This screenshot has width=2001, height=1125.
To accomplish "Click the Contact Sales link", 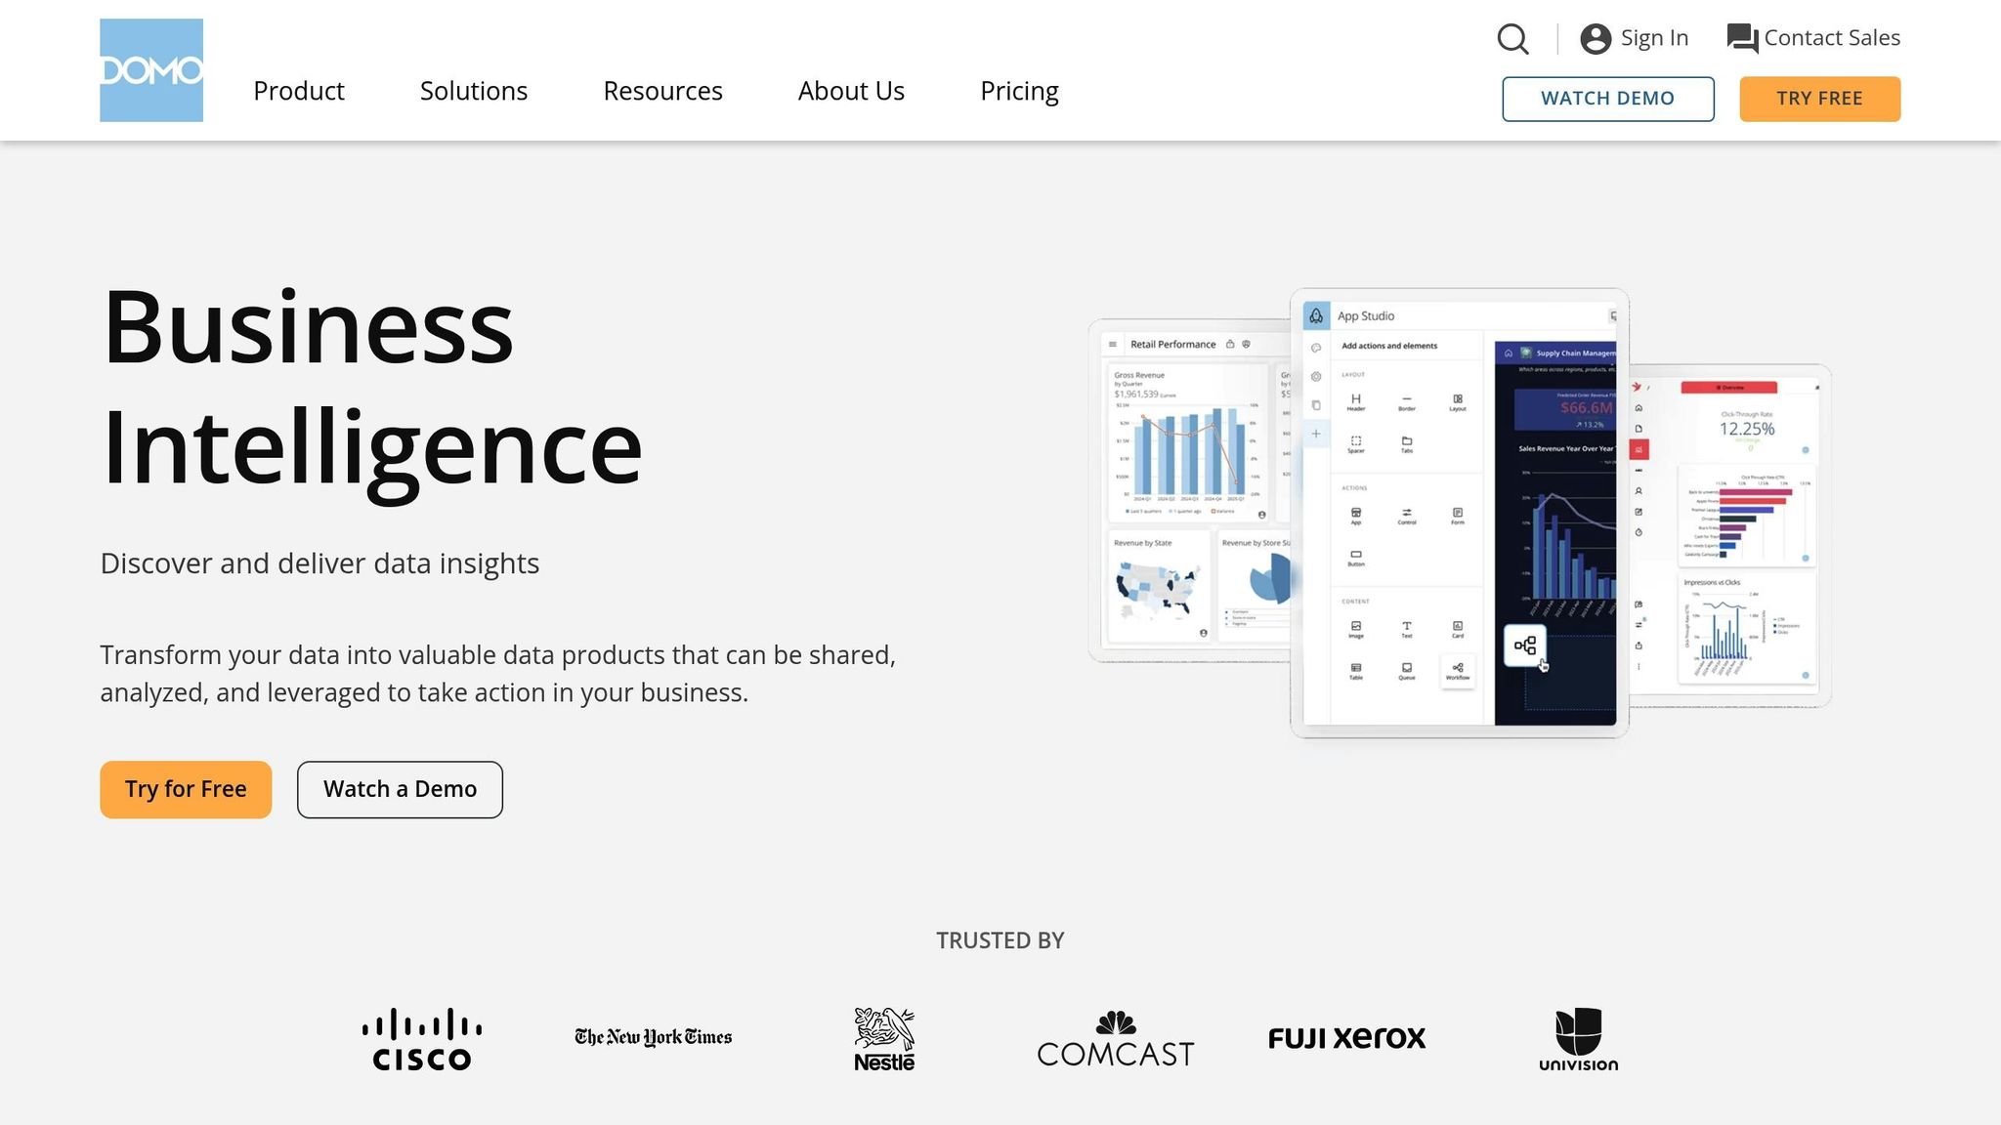I will click(1813, 38).
